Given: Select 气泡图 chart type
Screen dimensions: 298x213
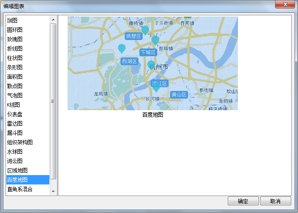Looking at the screenshot, I should pyautogui.click(x=15, y=95).
